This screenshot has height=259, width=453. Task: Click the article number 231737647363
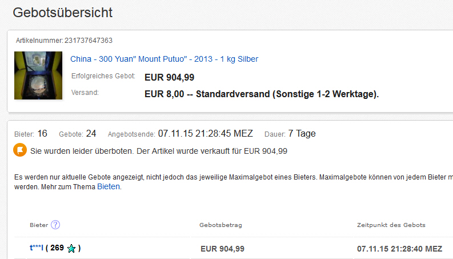coord(87,41)
